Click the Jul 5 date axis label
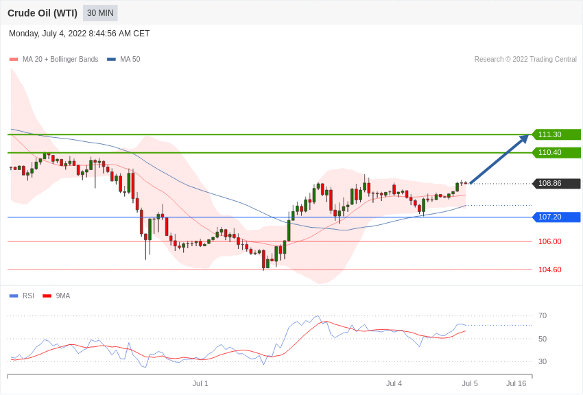 [x=470, y=383]
